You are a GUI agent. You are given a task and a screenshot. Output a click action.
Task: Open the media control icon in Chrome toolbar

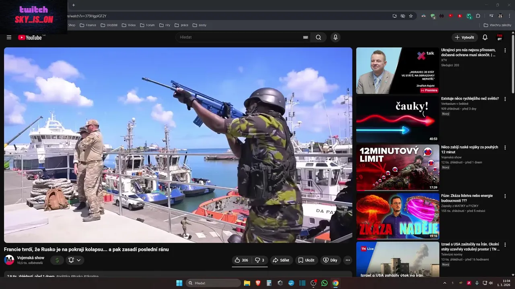491,16
